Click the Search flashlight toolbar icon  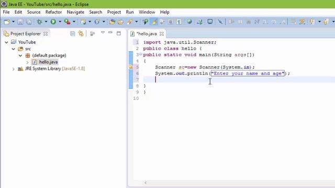coord(130,22)
